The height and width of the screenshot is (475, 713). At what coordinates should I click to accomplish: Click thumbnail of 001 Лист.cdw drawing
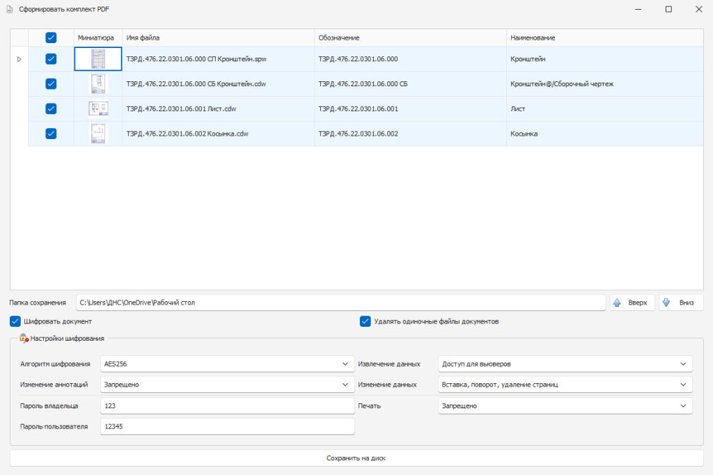point(98,108)
